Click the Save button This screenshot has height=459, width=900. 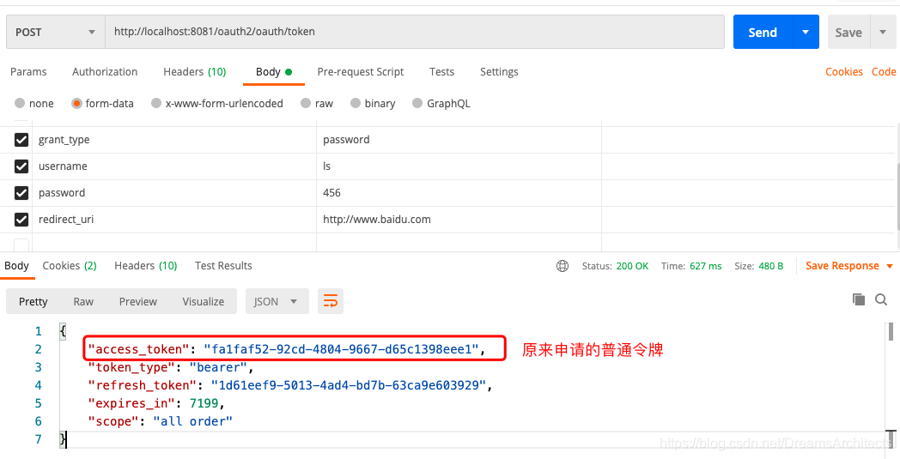[x=849, y=32]
